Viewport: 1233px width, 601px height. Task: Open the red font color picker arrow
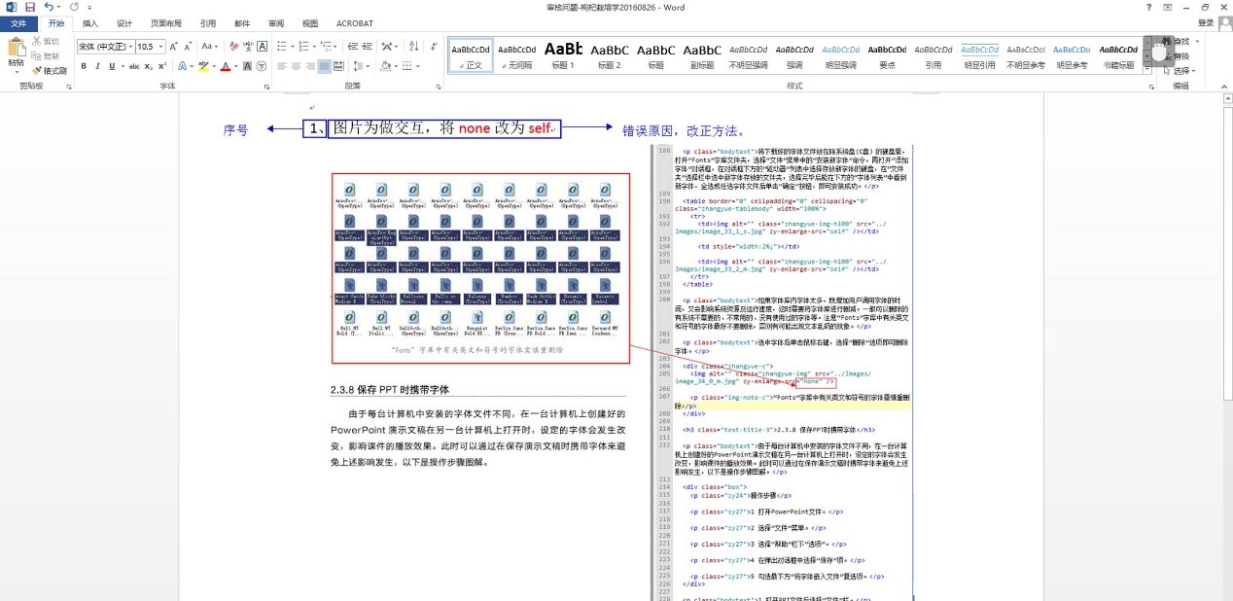point(236,66)
